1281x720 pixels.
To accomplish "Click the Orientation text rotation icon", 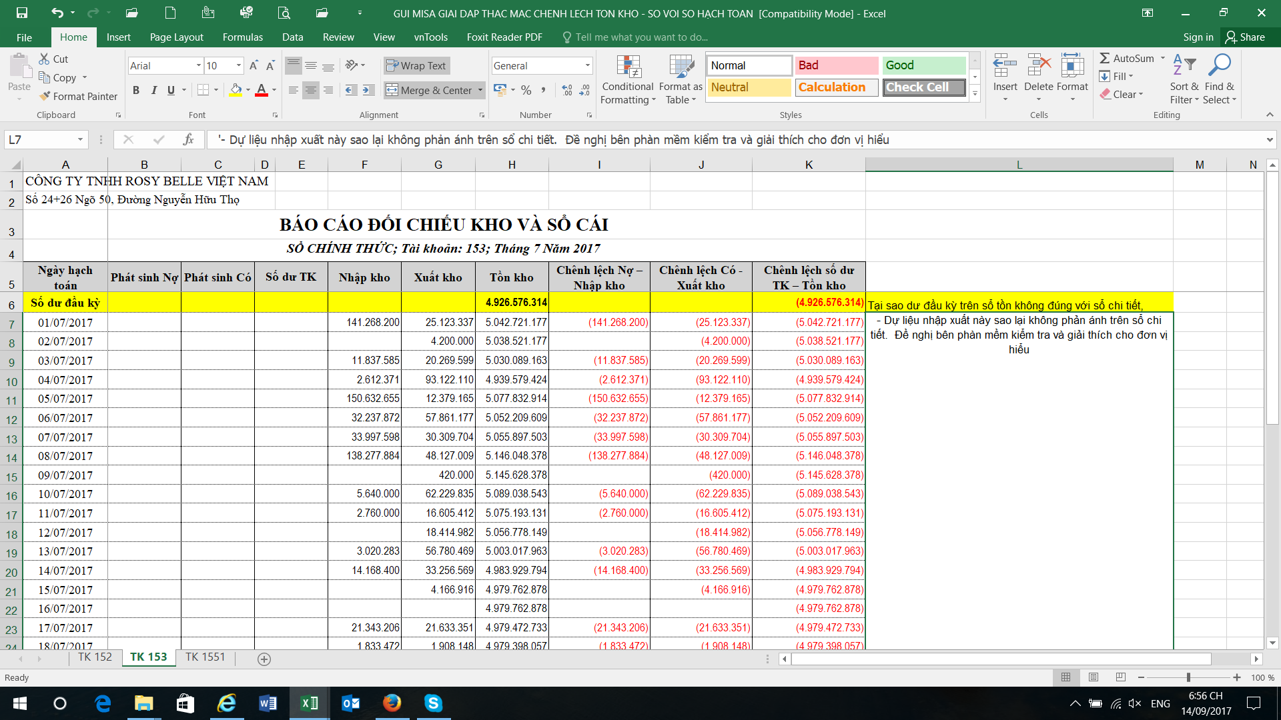I will tap(352, 65).
